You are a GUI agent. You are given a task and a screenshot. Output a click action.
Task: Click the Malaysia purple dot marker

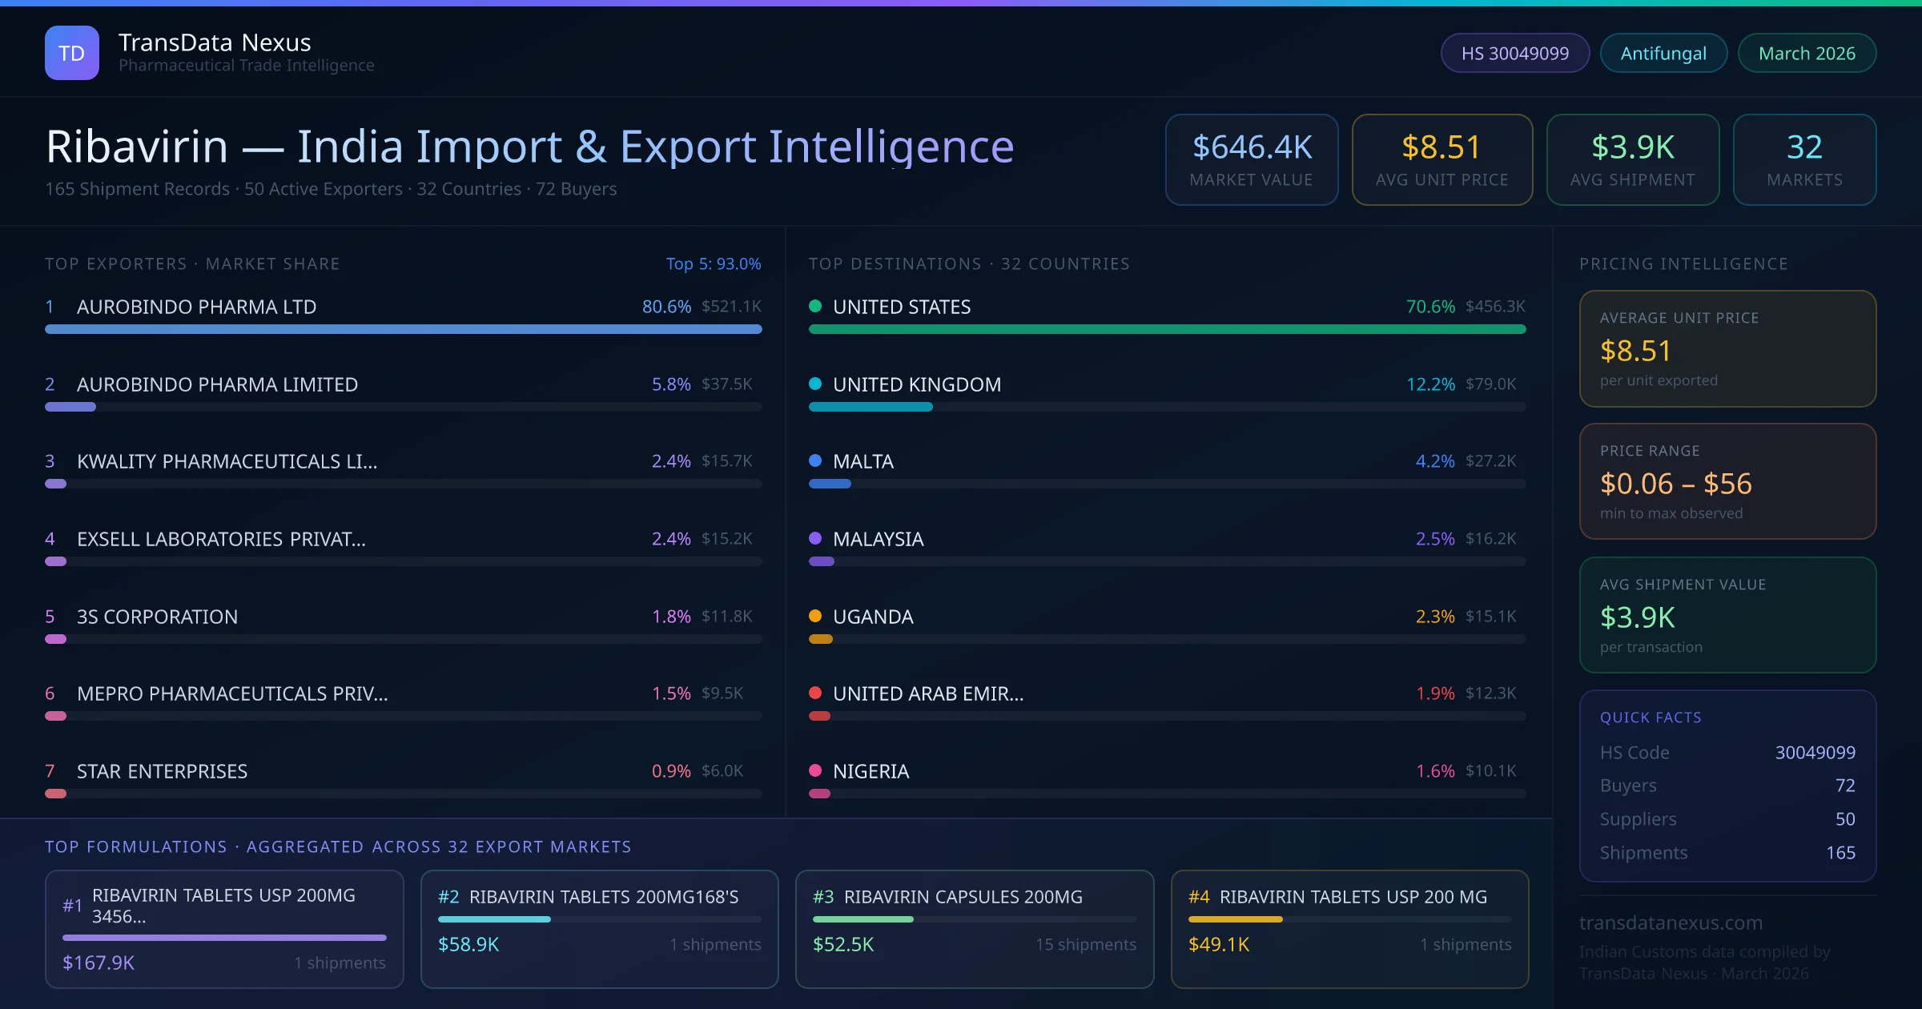pyautogui.click(x=815, y=538)
